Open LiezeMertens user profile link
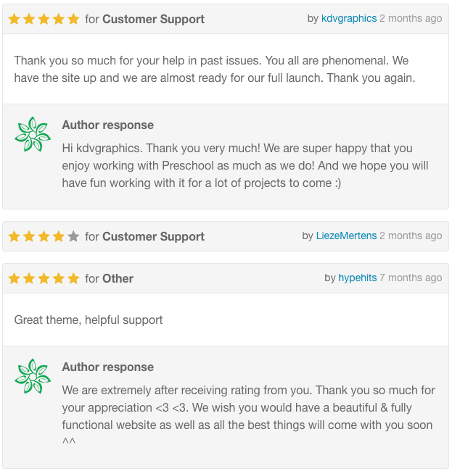This screenshot has width=452, height=471. [x=346, y=236]
